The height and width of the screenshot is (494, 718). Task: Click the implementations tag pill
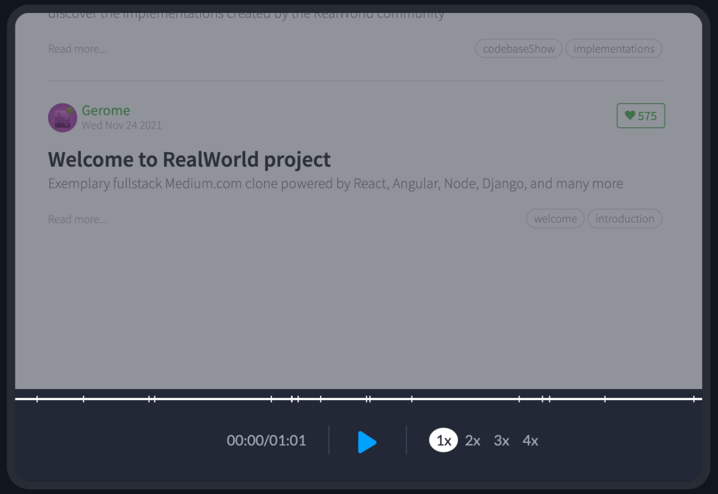(x=613, y=49)
